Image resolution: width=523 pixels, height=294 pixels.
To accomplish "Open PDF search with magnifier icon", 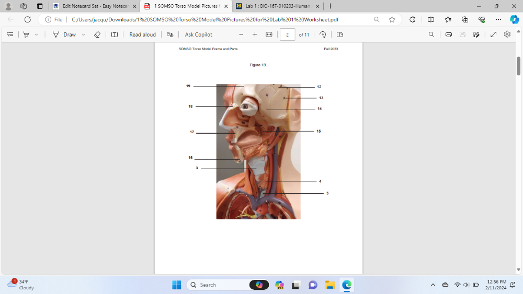I will pos(431,34).
